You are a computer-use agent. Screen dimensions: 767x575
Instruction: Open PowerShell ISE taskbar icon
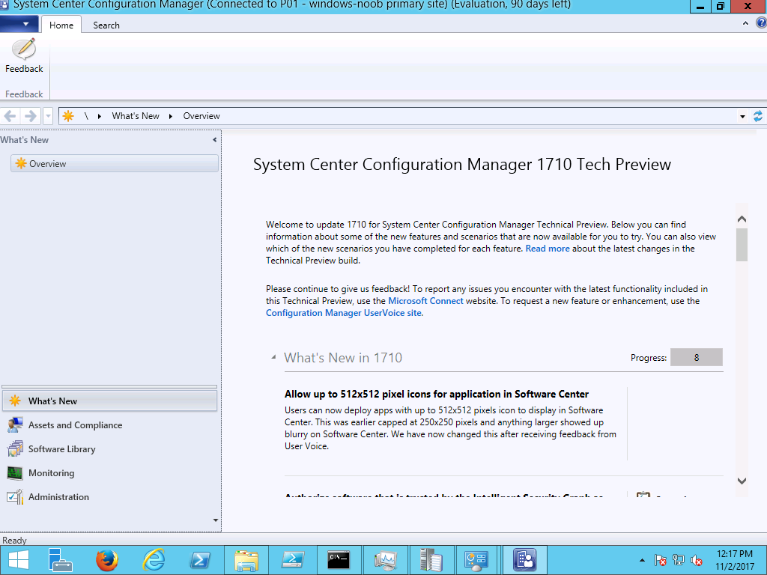pyautogui.click(x=293, y=560)
